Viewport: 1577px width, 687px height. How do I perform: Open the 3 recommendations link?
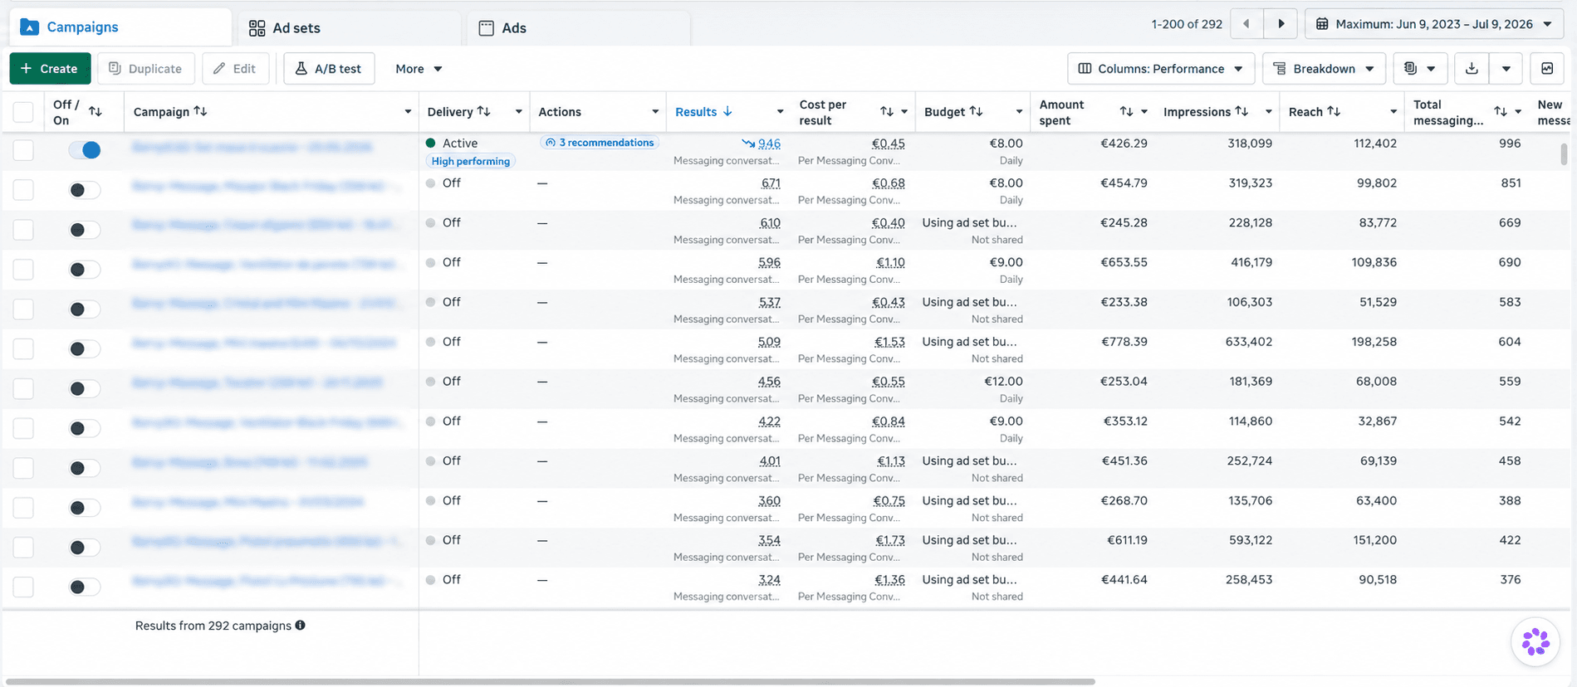click(x=600, y=143)
